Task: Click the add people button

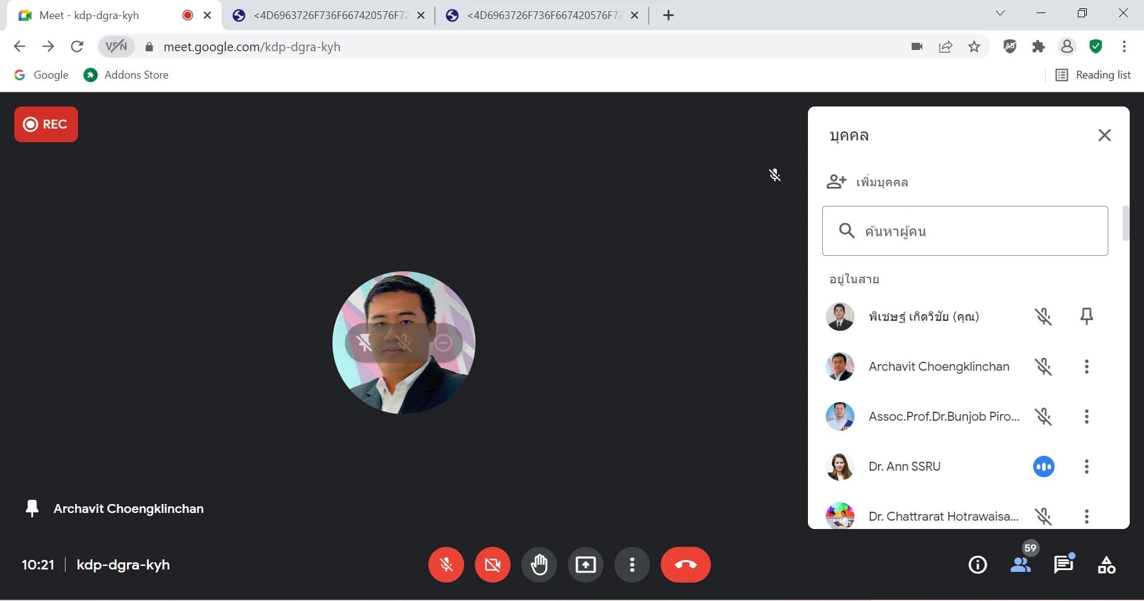Action: pyautogui.click(x=868, y=182)
